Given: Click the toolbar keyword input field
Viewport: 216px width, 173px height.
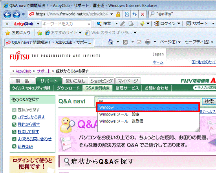Looking at the screenshot, I should 64,24.
